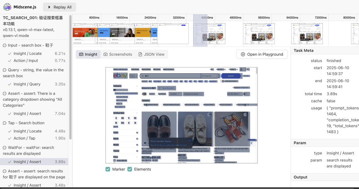Toggle the Marker checkbox
This screenshot has height=189, width=359.
click(x=108, y=169)
